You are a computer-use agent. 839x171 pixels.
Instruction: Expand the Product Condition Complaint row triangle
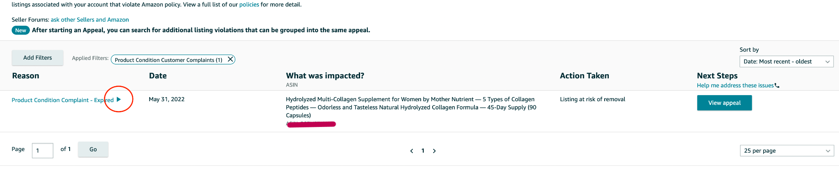[x=119, y=99]
